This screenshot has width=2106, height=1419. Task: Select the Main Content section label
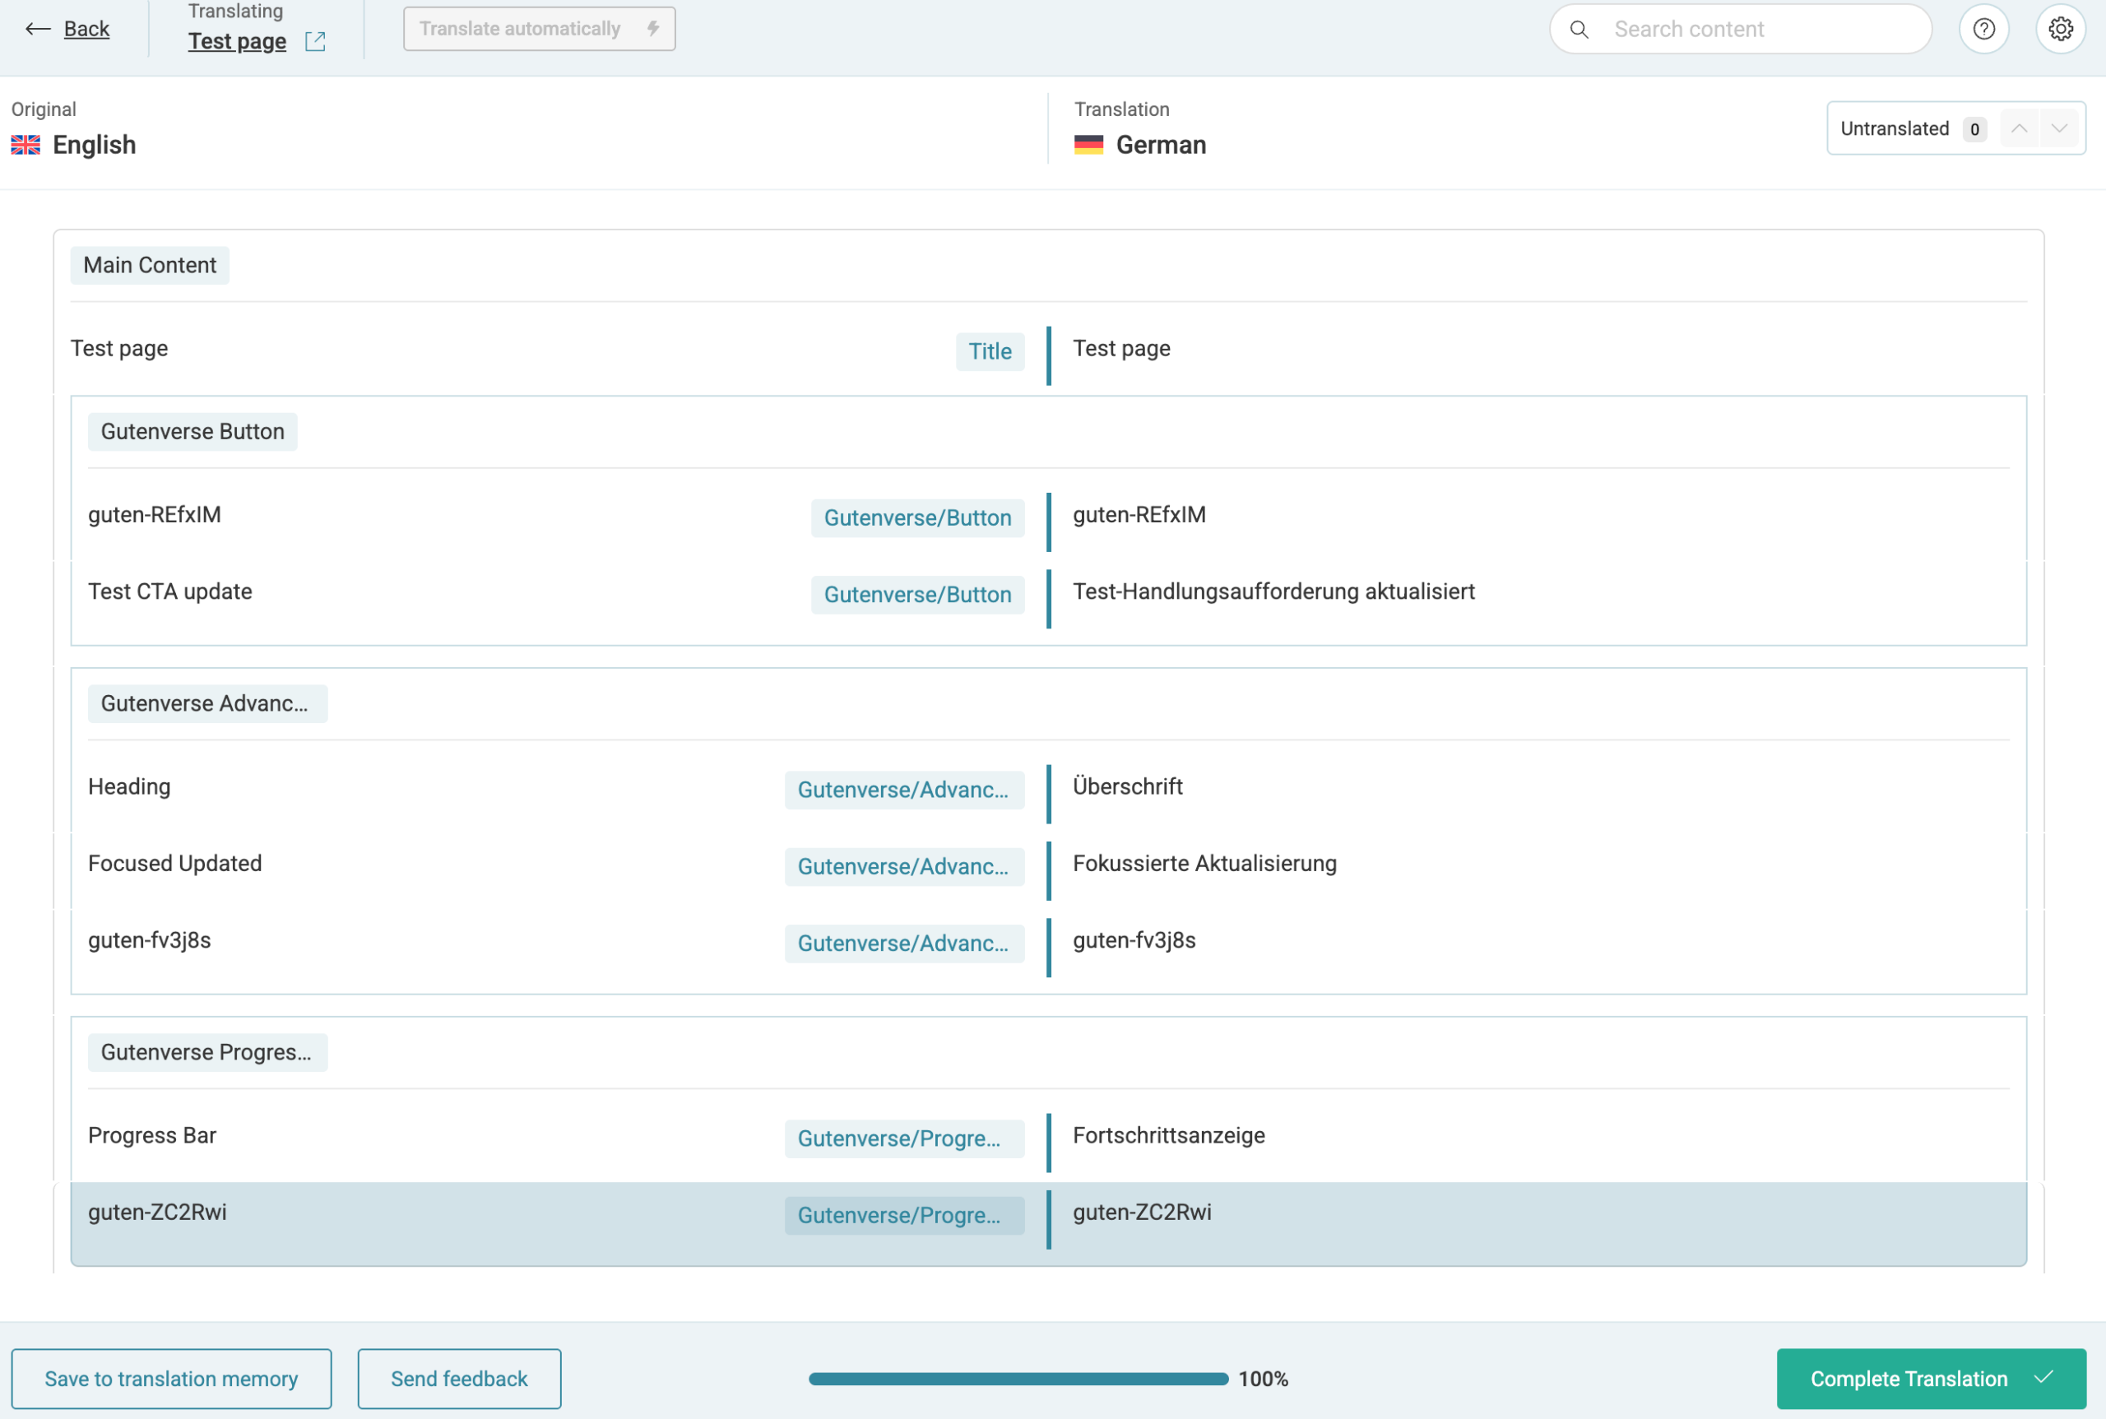coord(151,265)
